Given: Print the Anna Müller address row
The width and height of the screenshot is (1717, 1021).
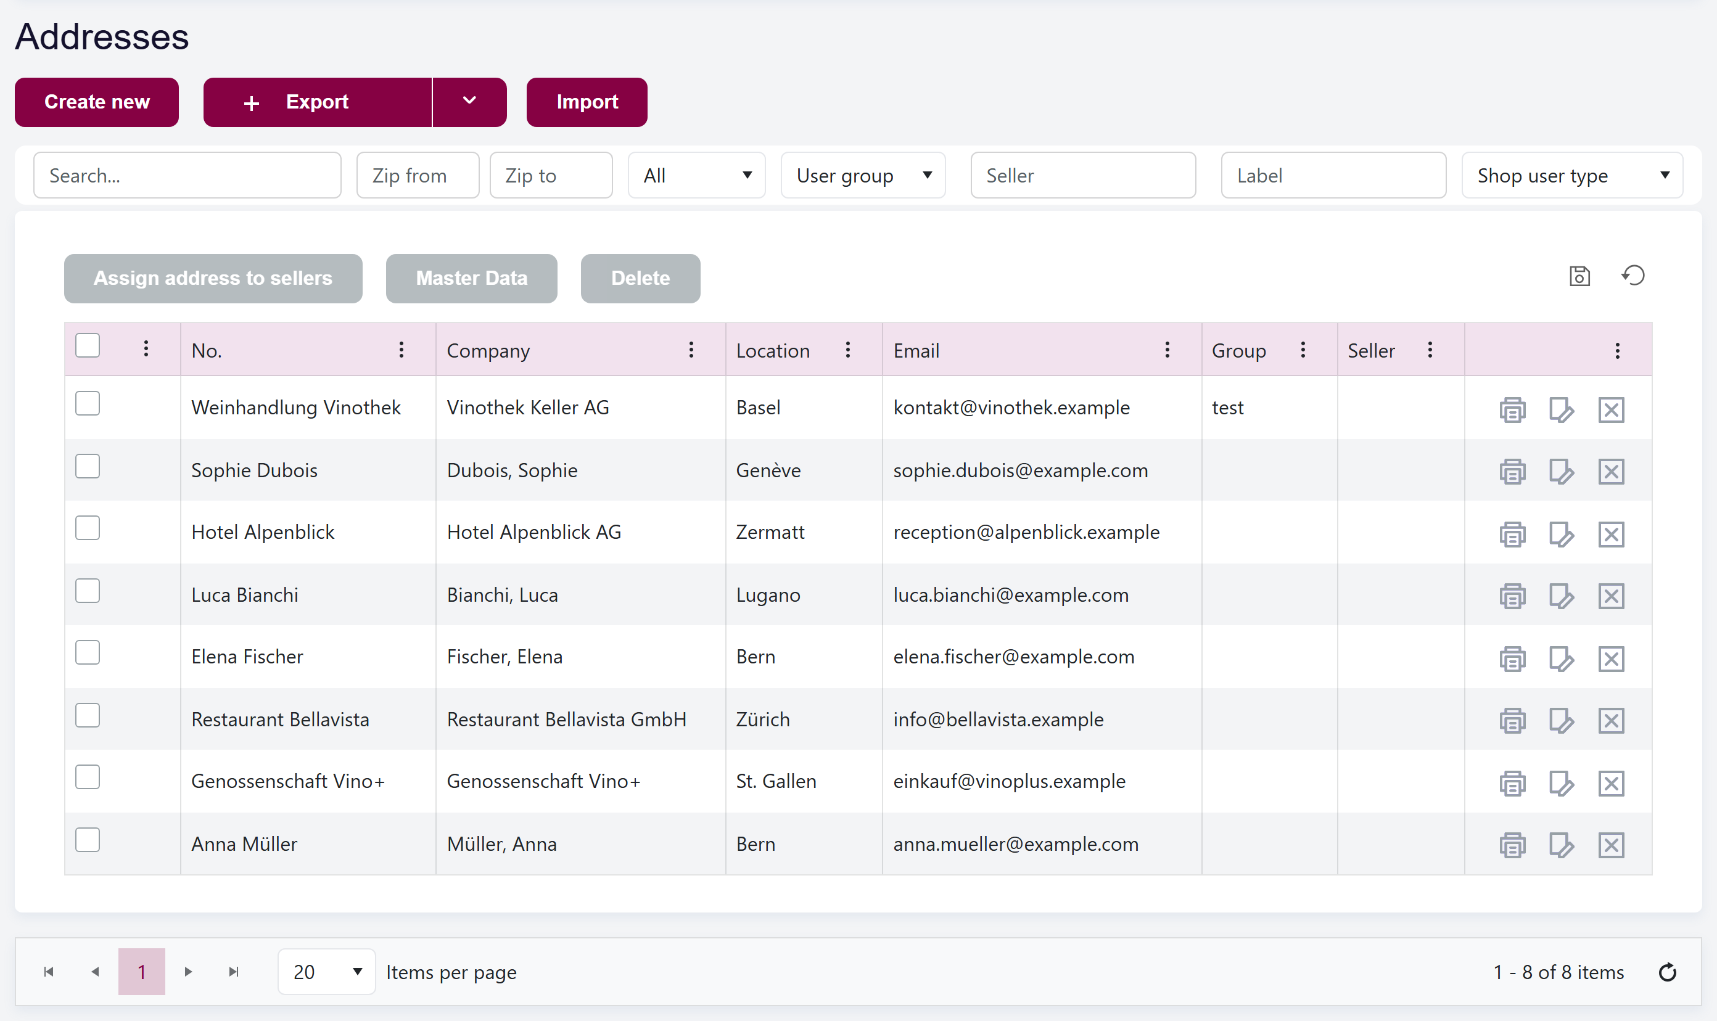Looking at the screenshot, I should pyautogui.click(x=1512, y=845).
